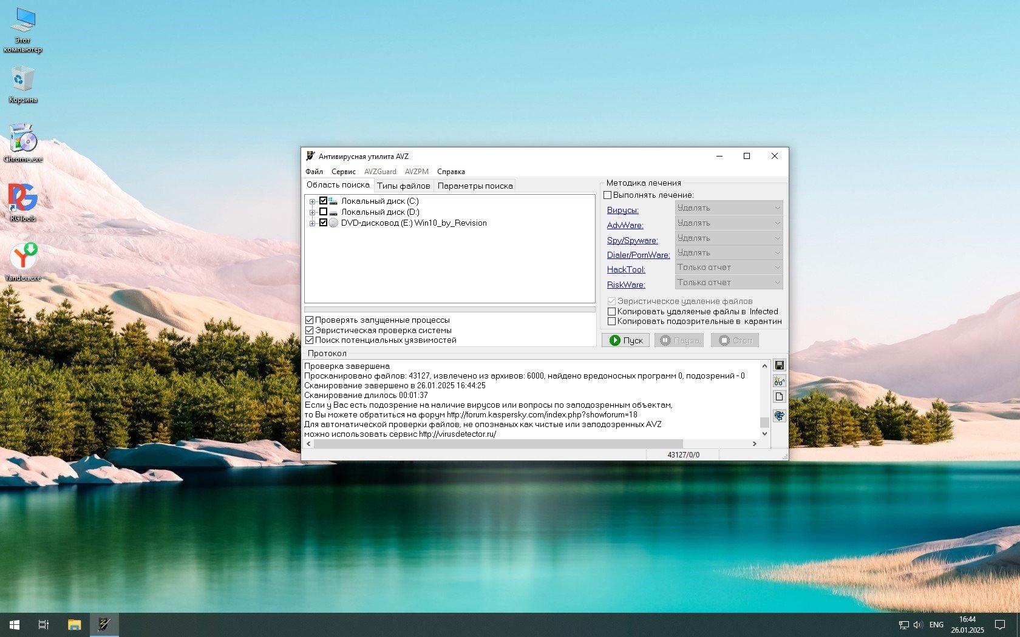Switch to the Типы файлов tab
This screenshot has height=637, width=1020.
(x=403, y=186)
